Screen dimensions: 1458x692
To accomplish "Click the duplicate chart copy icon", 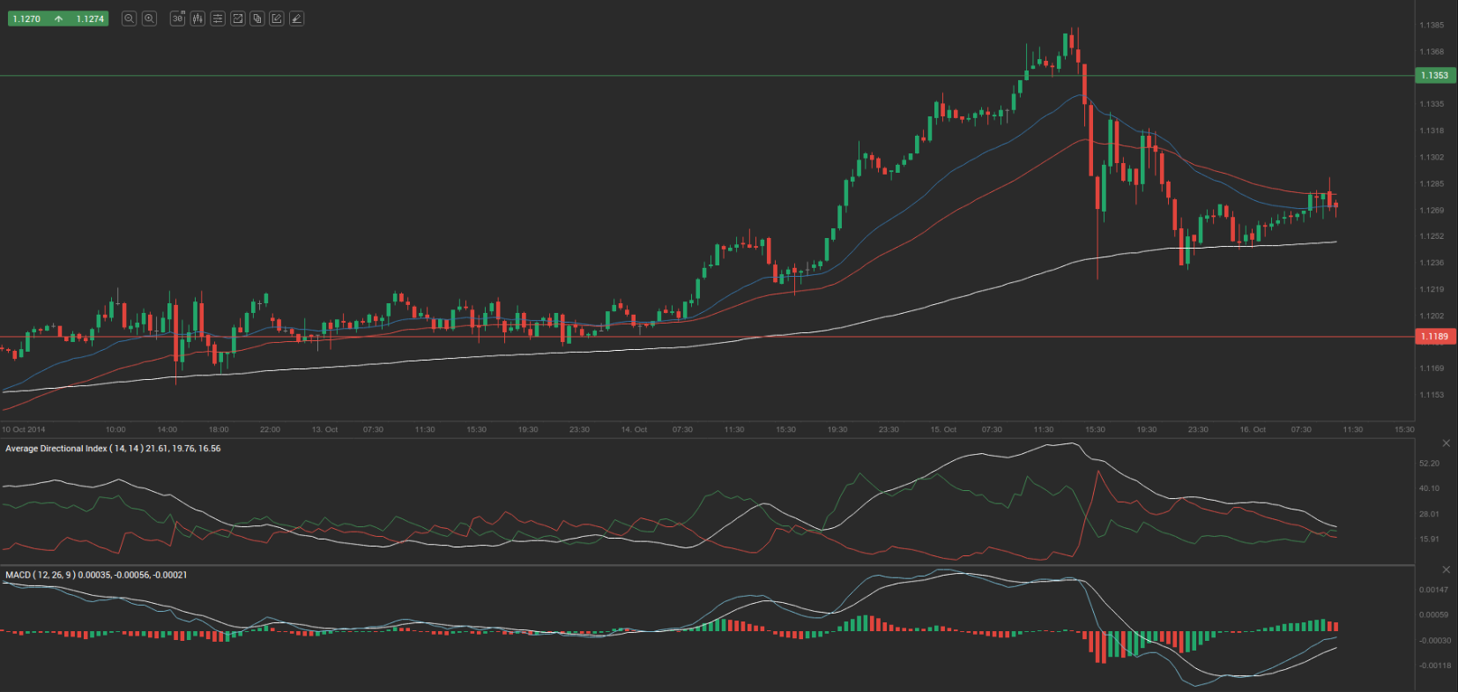I will click(x=257, y=19).
